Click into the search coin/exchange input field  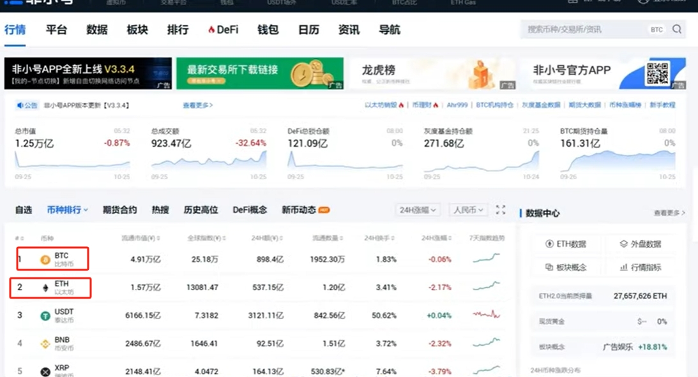(586, 29)
